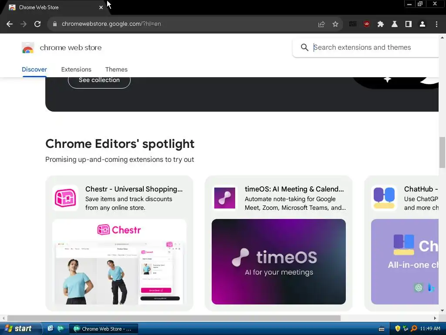Select the Discover tab
Viewport: 446px width, 335px height.
point(34,69)
